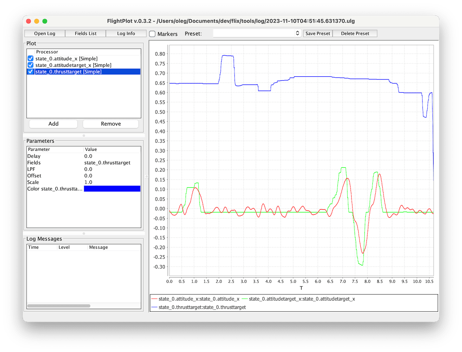Viewport: 462px width, 352px height.
Task: Click the Log Messages horizontal scrollbar
Action: click(x=59, y=306)
